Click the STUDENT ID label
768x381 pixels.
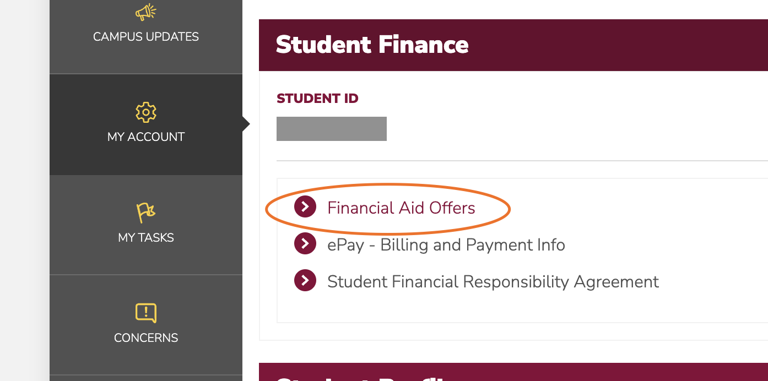tap(317, 99)
